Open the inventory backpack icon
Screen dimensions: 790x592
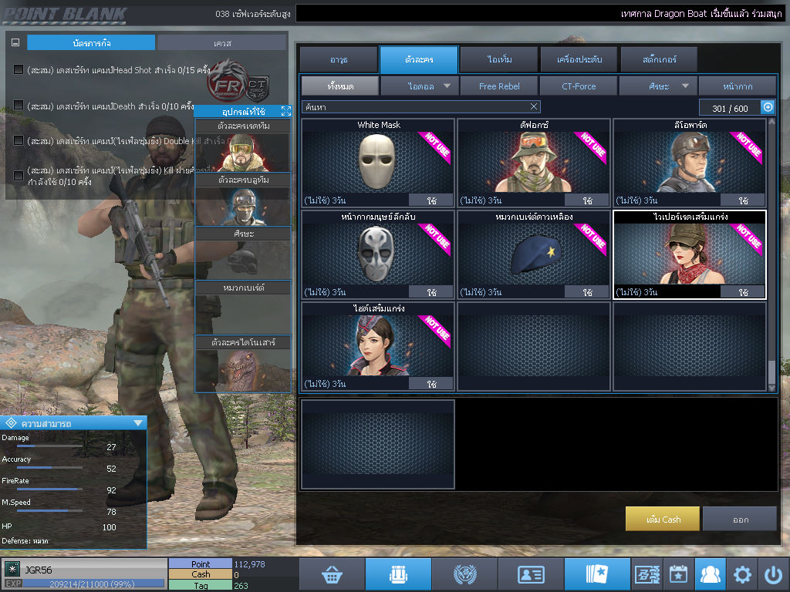[398, 574]
